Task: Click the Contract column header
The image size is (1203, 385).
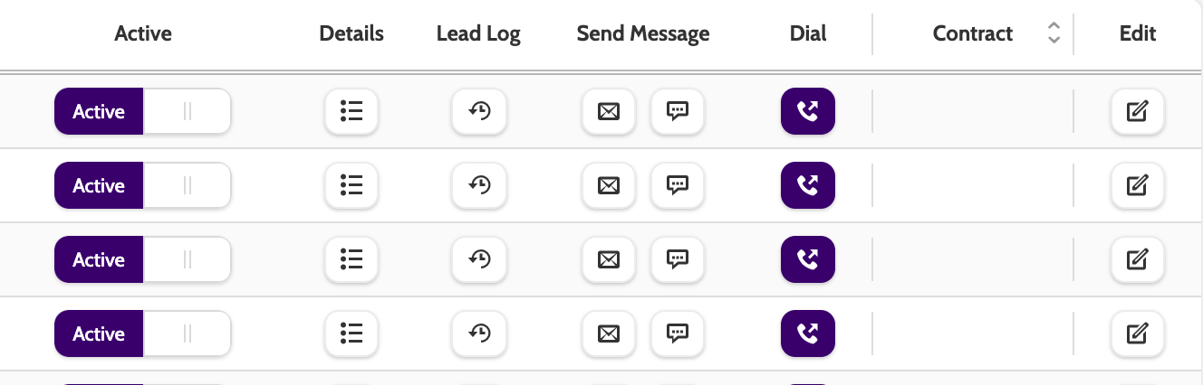Action: tap(972, 34)
